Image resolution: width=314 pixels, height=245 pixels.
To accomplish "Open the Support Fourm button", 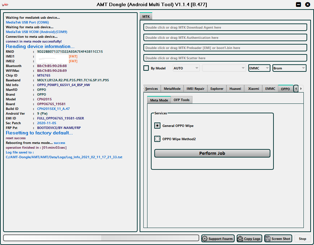I will coord(218,239).
